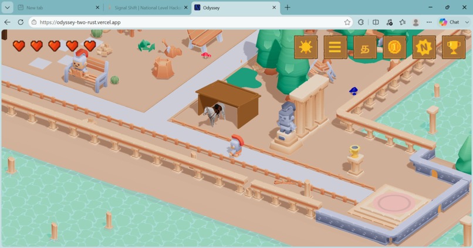Click the horse under the shelter
473x248 pixels.
coord(214,114)
